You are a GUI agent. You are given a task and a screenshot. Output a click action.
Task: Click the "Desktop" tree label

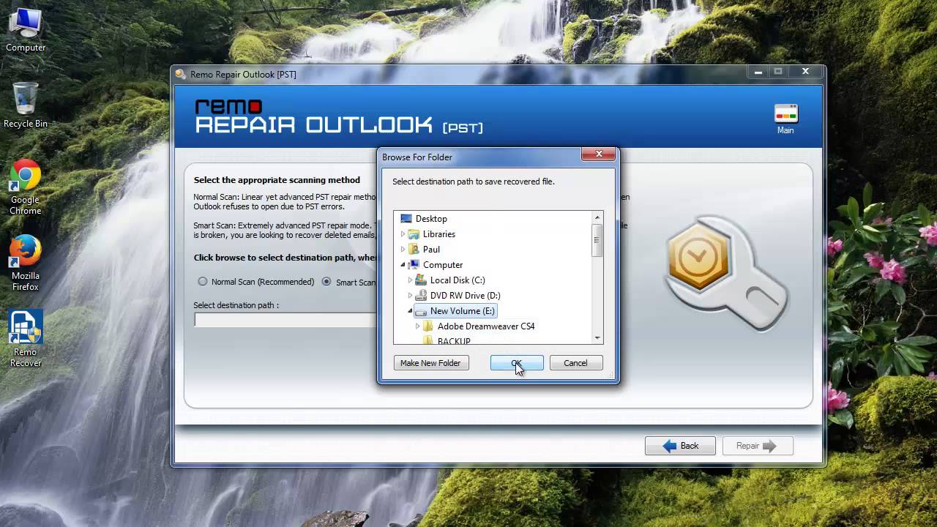[x=431, y=218]
